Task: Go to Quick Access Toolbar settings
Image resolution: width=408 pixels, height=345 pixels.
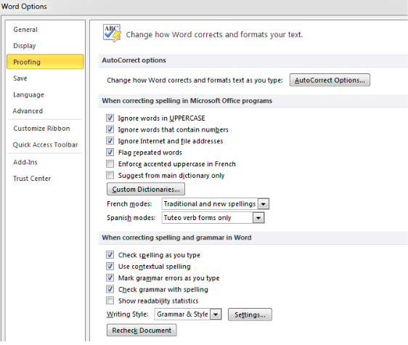Action: pos(45,145)
